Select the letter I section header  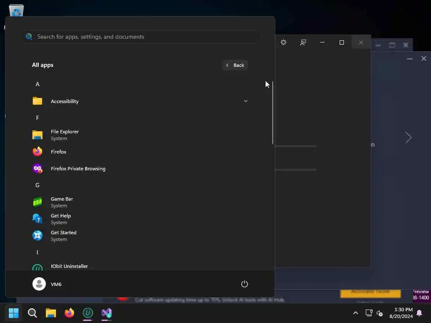37,252
